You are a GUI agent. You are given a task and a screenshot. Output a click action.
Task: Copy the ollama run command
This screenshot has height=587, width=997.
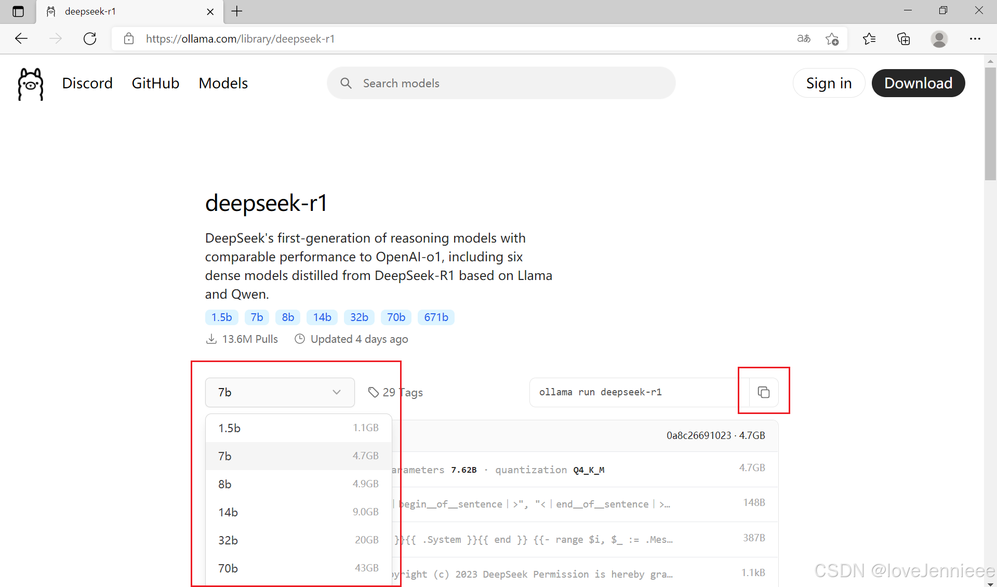pyautogui.click(x=763, y=392)
